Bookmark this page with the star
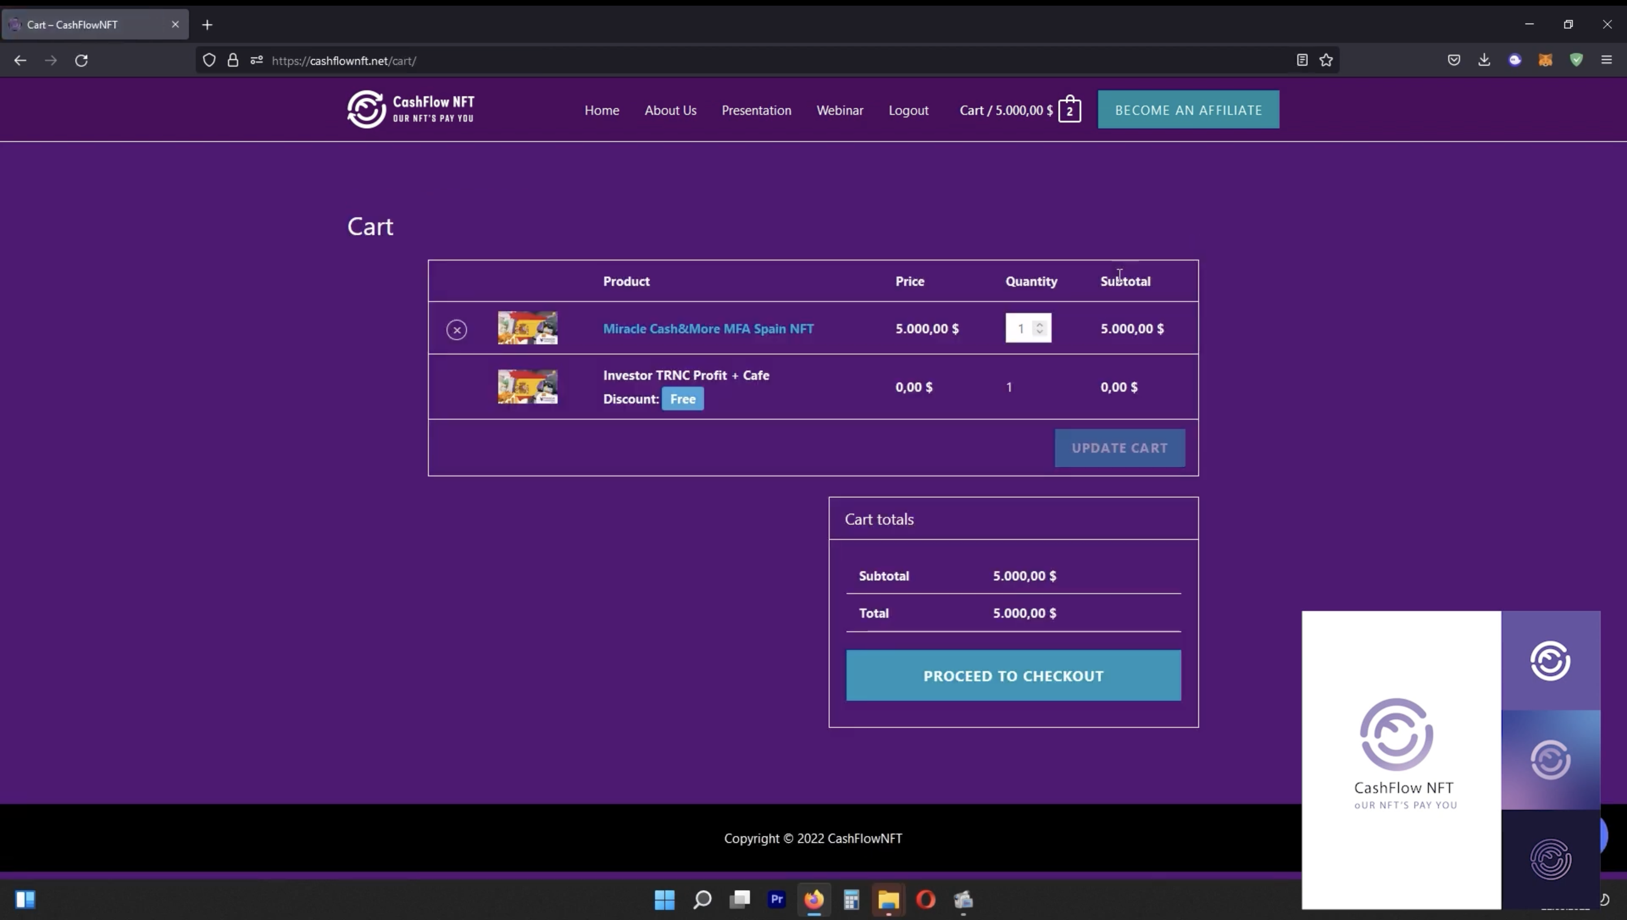 pyautogui.click(x=1326, y=60)
